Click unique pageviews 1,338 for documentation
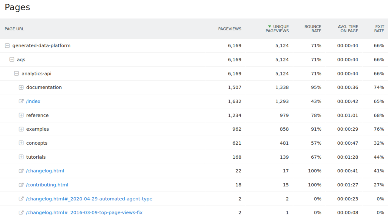 pos(282,87)
